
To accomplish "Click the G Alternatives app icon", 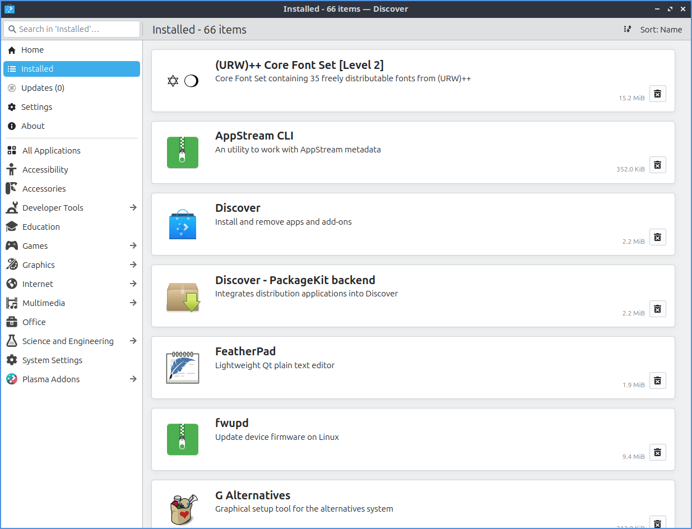I will (183, 509).
